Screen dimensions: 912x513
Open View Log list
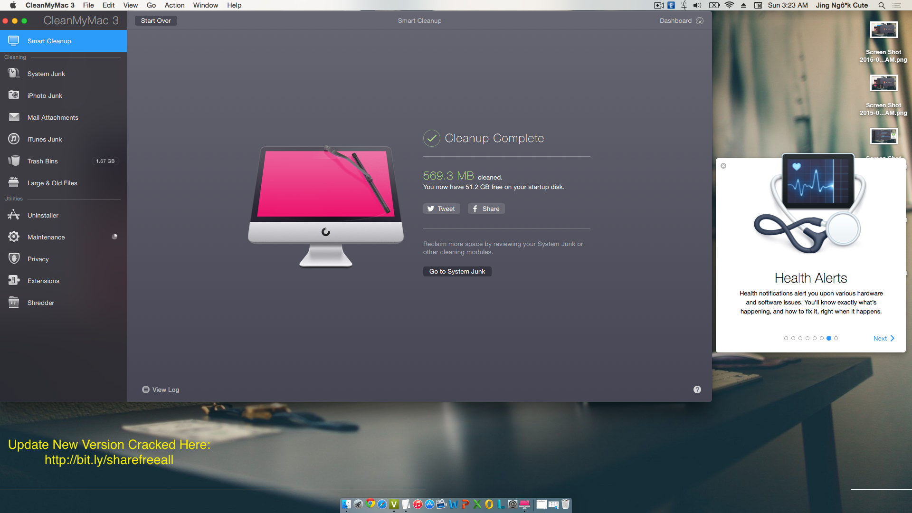[x=161, y=389]
